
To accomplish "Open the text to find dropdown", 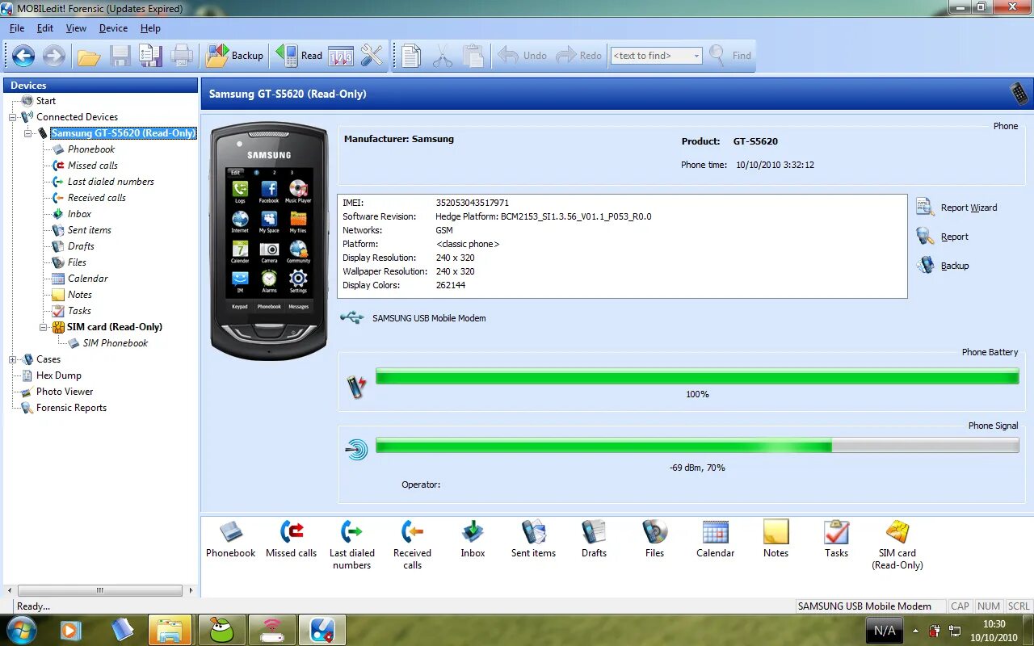I will (696, 56).
